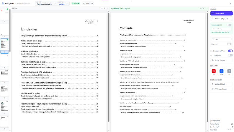Go to next page in Orijinal pane
The image size is (234, 132).
click(107, 9)
